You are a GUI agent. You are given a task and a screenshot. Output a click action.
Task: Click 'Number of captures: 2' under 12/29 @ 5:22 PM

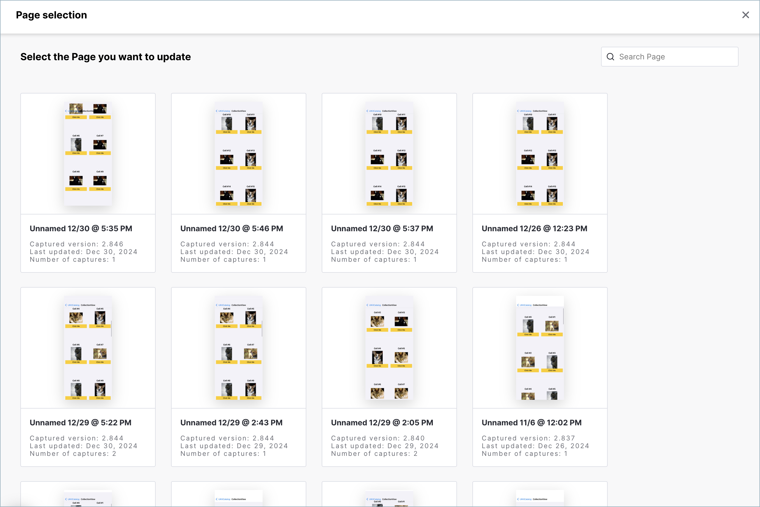[73, 454]
